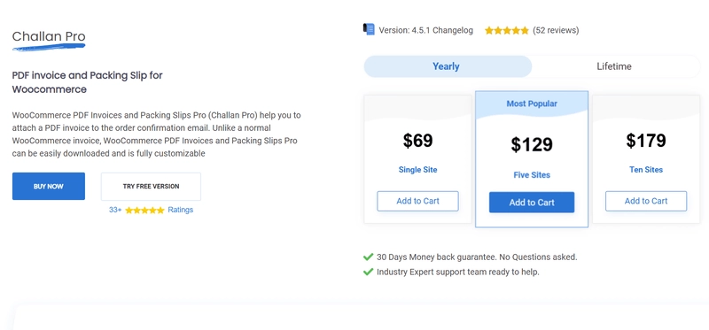
Task: Switch to Lifetime pricing
Action: tap(614, 66)
